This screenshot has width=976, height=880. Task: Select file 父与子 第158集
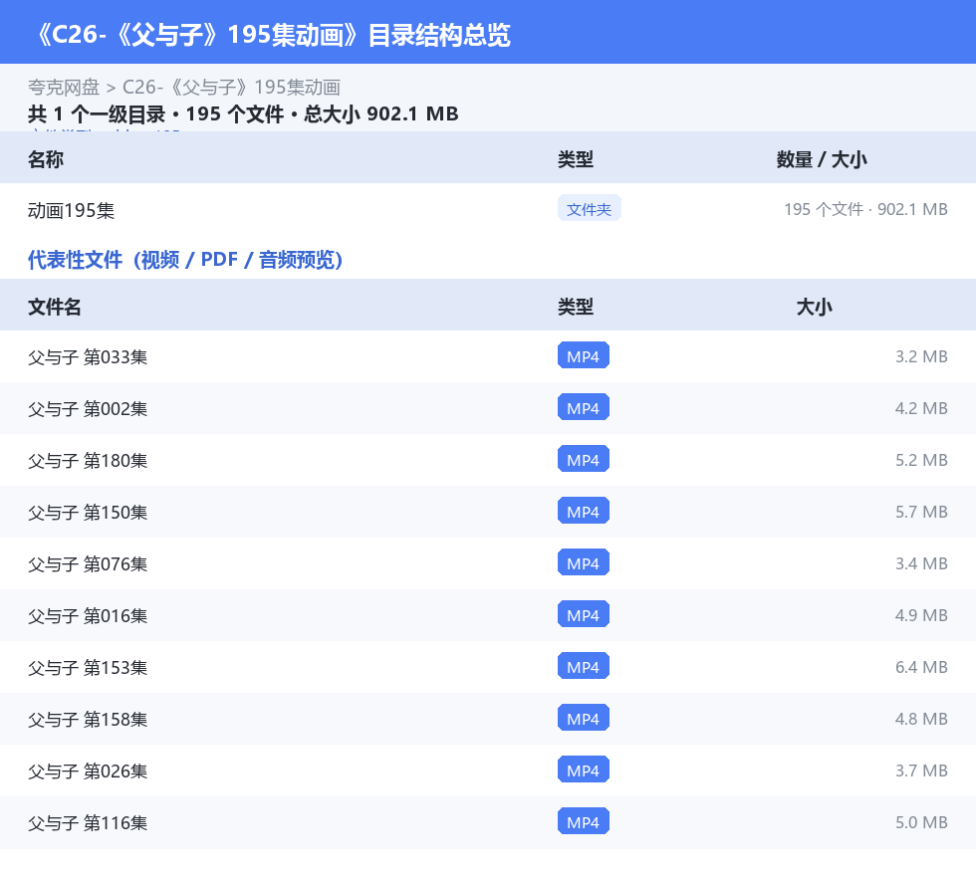(88, 719)
